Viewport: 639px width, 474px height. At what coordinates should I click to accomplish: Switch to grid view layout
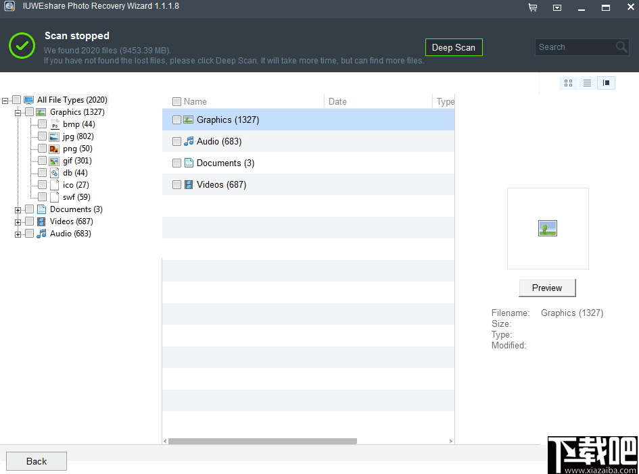click(x=568, y=83)
